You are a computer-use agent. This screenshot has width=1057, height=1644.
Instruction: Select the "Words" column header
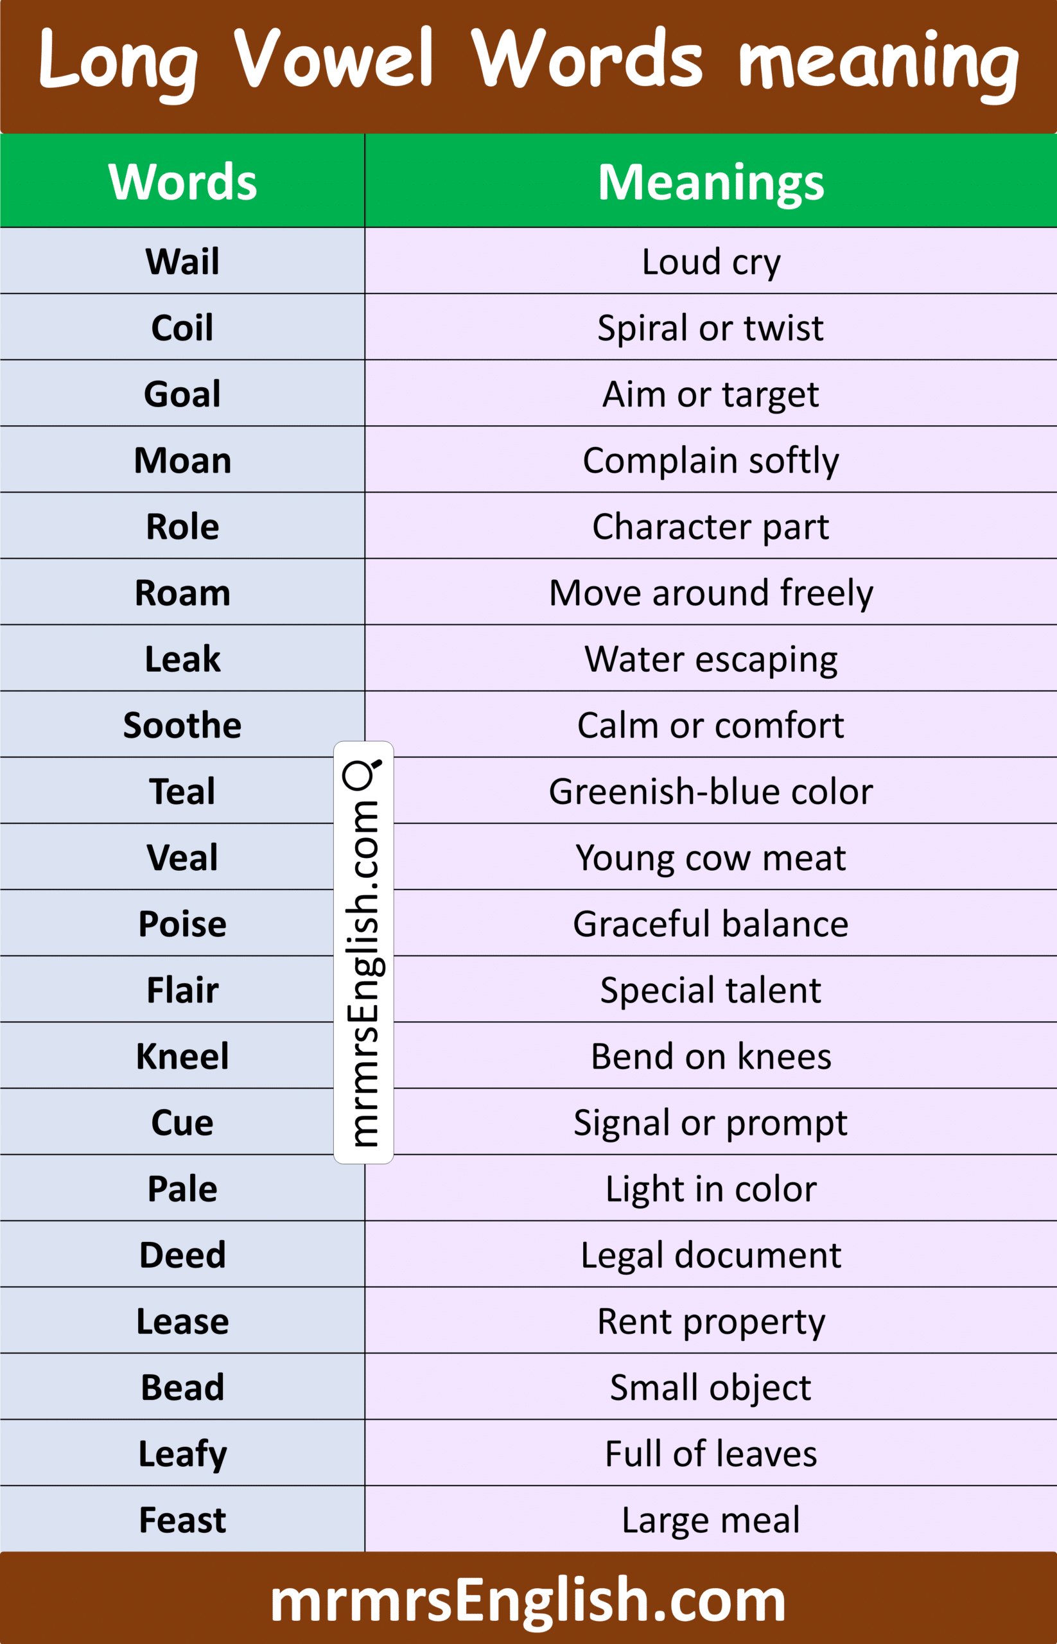click(x=182, y=182)
